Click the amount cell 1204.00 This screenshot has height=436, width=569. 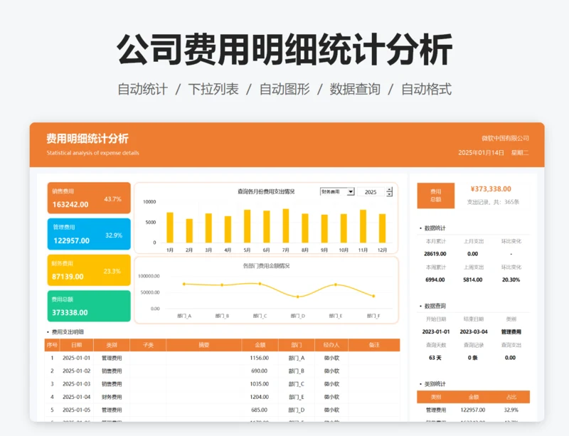click(x=259, y=397)
